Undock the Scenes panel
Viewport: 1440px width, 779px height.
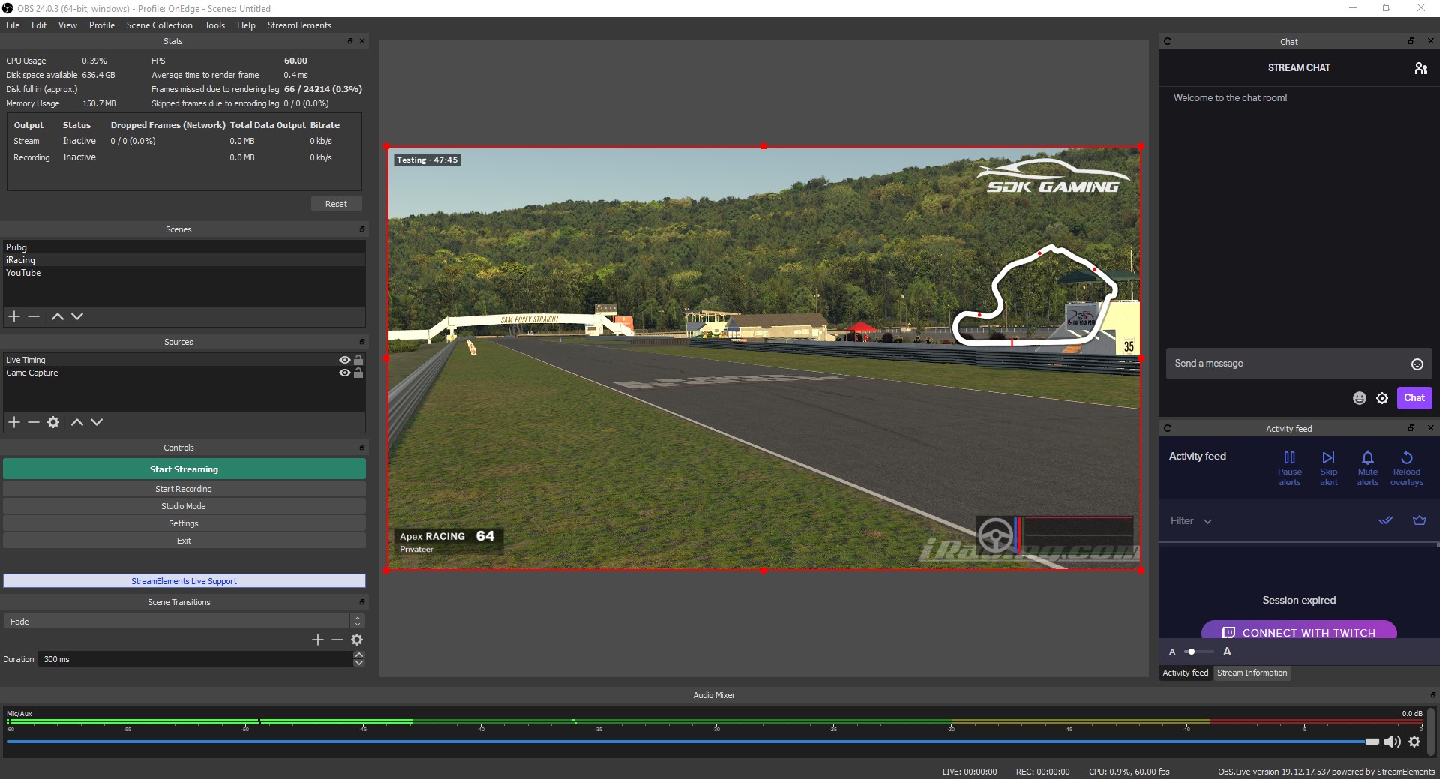pyautogui.click(x=362, y=229)
